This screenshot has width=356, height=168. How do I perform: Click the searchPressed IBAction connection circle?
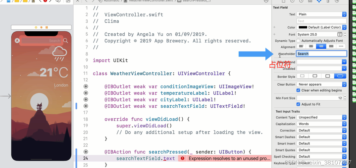point(86,152)
